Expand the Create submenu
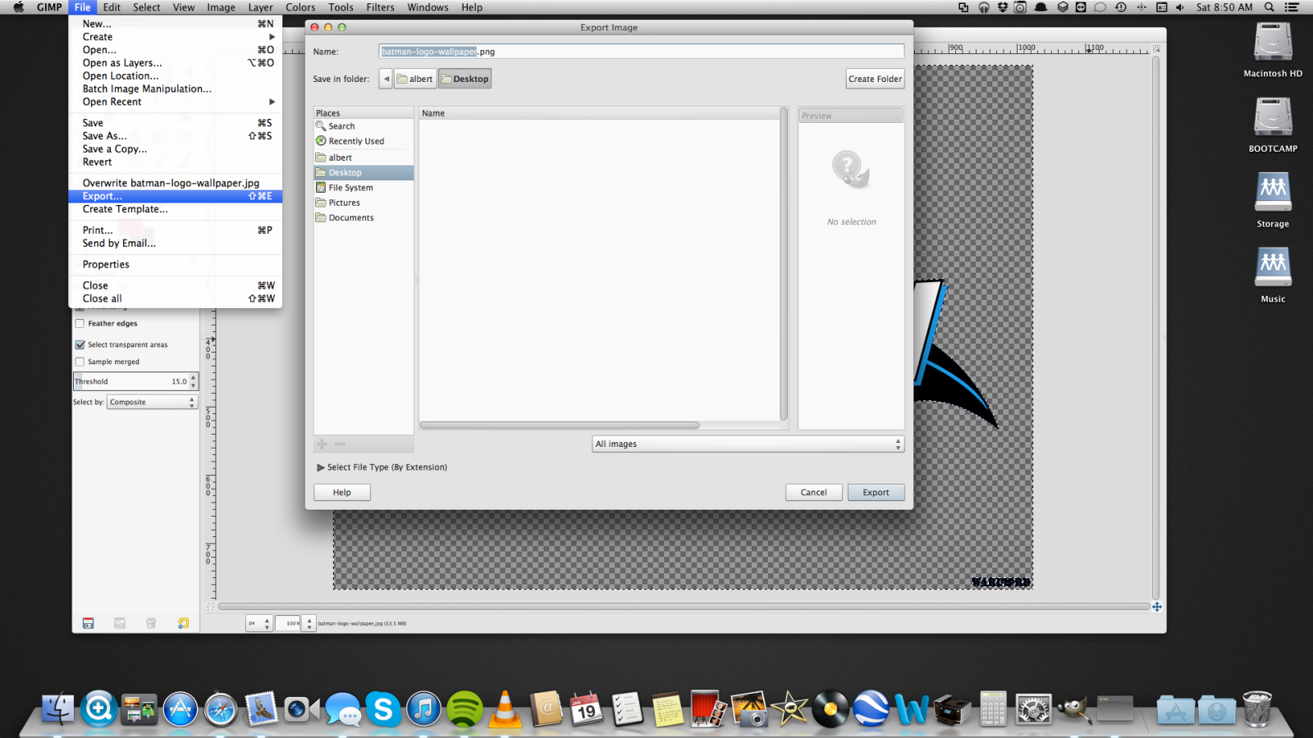 176,37
